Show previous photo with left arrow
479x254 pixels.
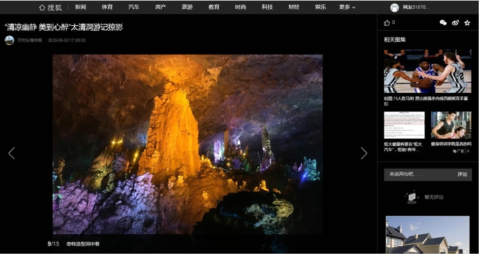pos(12,154)
